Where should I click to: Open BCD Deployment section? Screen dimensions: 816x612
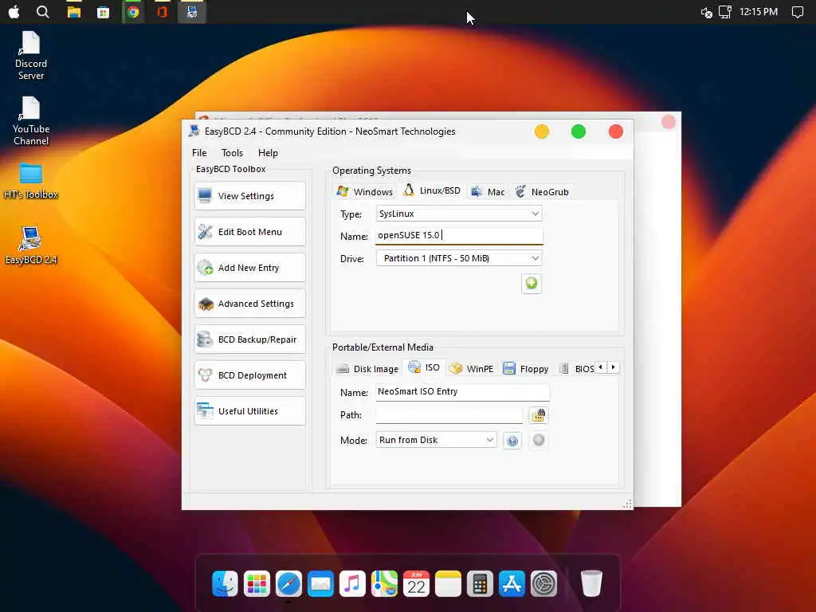(249, 375)
